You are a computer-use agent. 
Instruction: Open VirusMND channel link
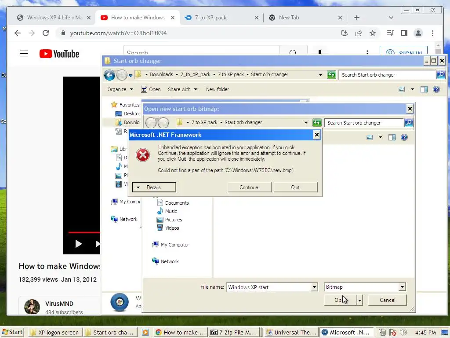coord(59,304)
